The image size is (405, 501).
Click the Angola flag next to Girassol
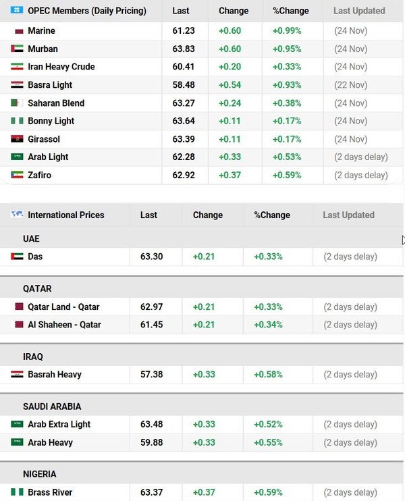18,139
